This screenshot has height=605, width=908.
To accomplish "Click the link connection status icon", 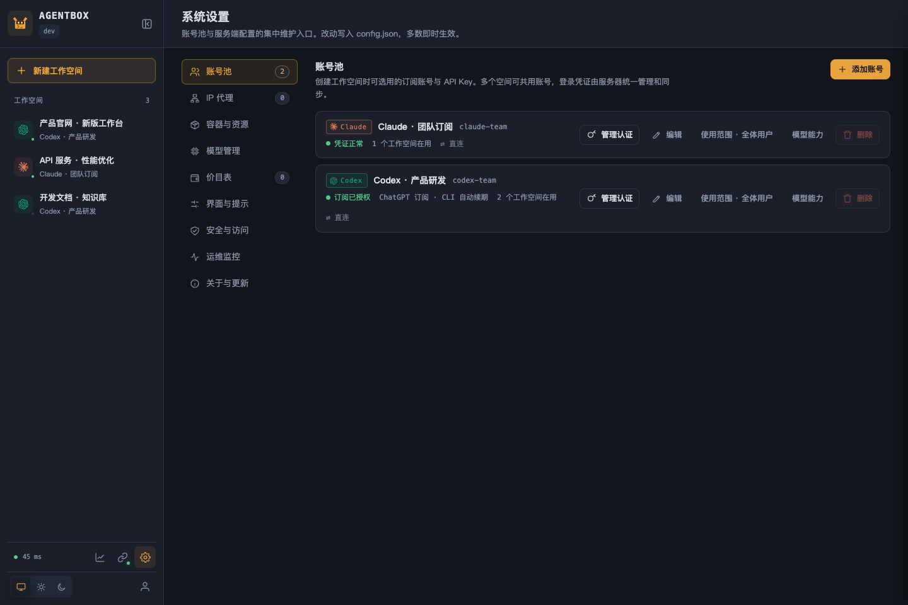I will (x=122, y=557).
